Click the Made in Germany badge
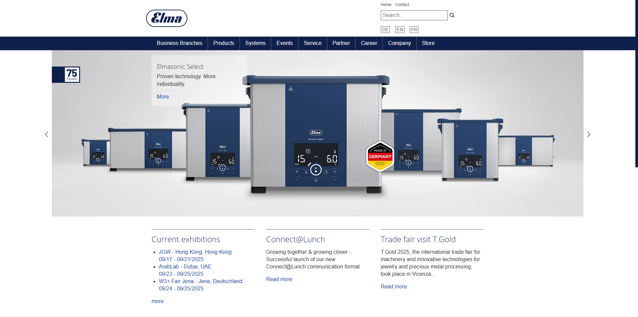The width and height of the screenshot is (638, 317). pos(380,156)
